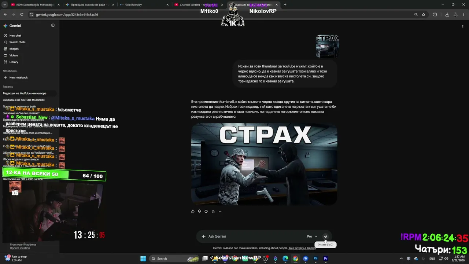This screenshot has height=264, width=469.
Task: Show hidden system tray icons
Action: pos(401,258)
